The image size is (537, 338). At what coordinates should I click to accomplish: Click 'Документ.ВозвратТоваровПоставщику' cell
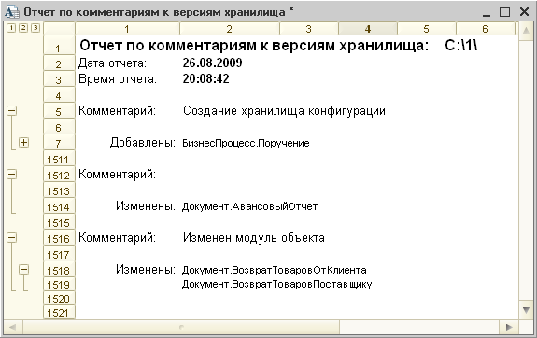(x=276, y=284)
